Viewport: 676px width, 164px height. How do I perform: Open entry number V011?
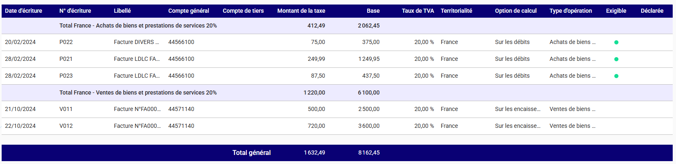[x=66, y=109]
